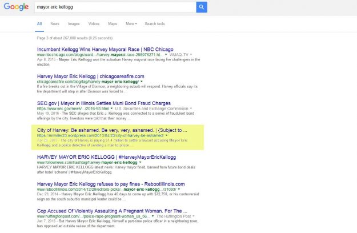This screenshot has height=233, width=357.
Task: Expand arrow next to follownews.com URL
Action: (140, 162)
